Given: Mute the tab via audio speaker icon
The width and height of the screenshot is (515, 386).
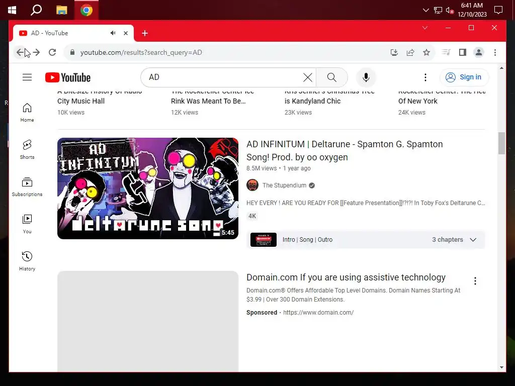Looking at the screenshot, I should click(x=113, y=33).
